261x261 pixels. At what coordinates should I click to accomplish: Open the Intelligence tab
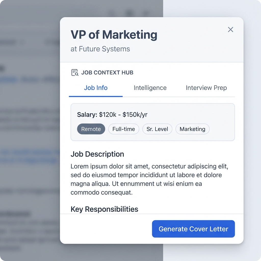[x=150, y=88]
